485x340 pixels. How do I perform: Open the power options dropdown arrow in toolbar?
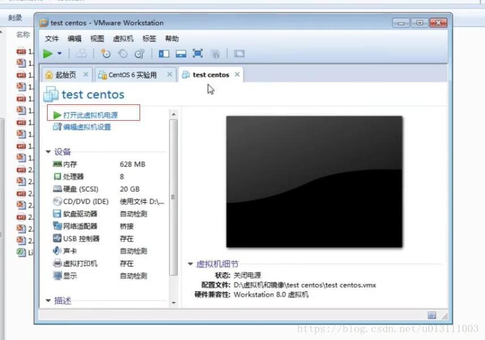tap(60, 53)
